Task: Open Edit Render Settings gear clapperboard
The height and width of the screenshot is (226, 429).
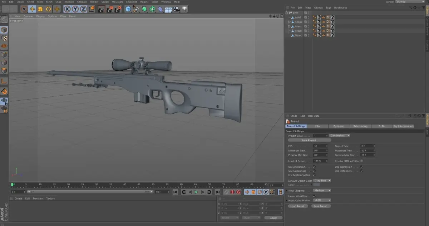Action: click(118, 9)
